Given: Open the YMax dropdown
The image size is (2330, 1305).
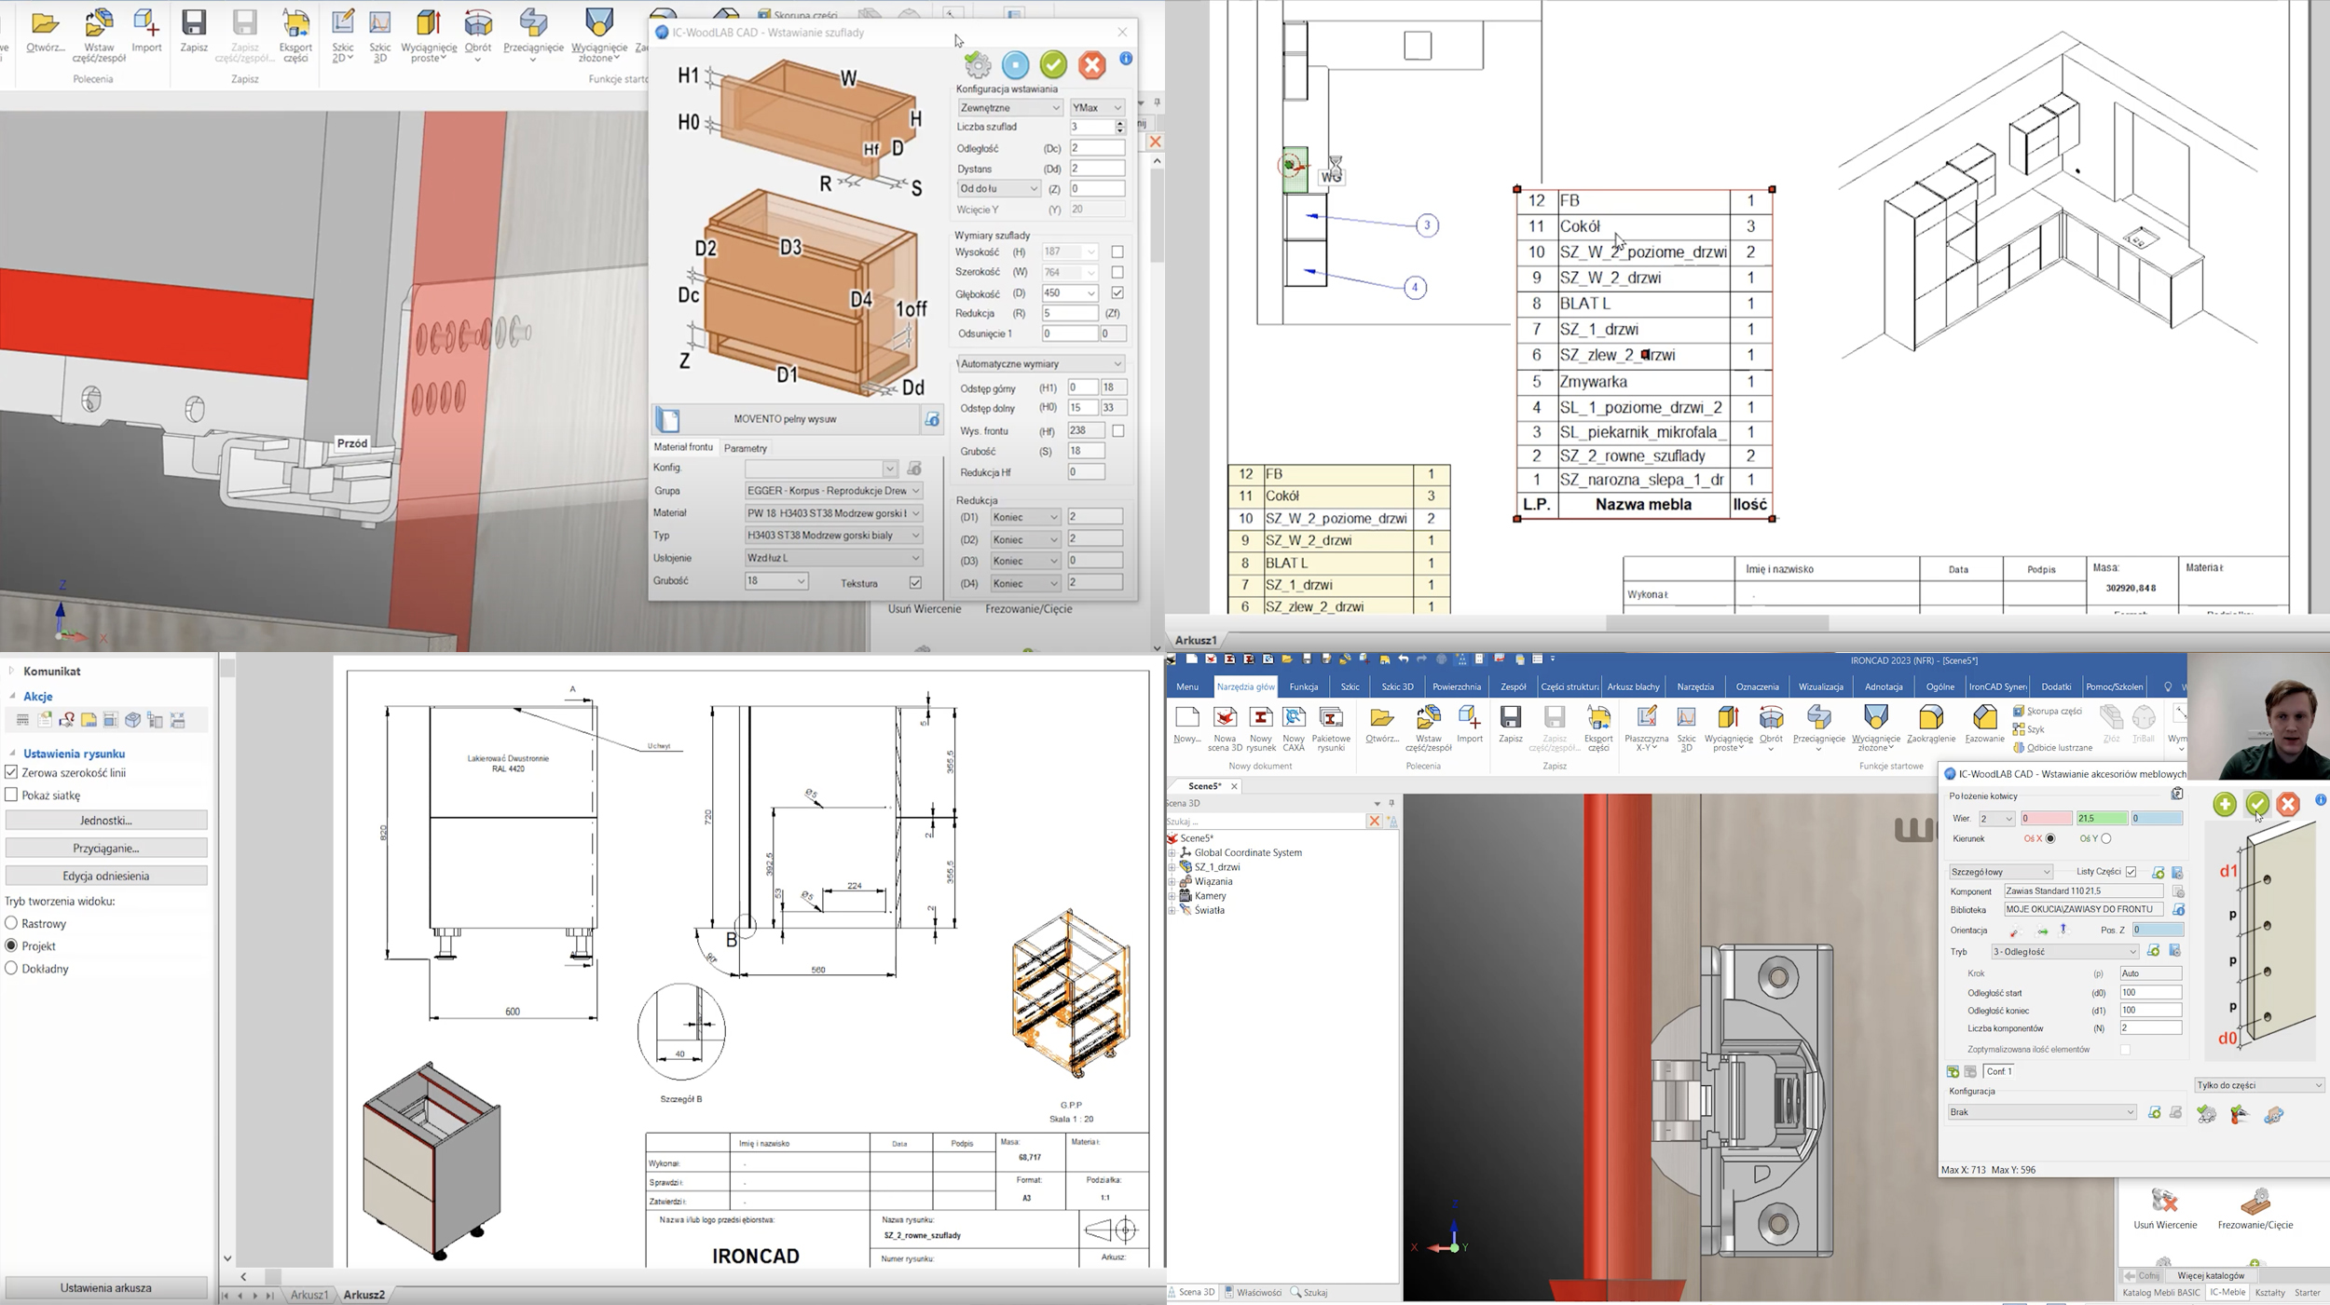Looking at the screenshot, I should click(x=1097, y=108).
